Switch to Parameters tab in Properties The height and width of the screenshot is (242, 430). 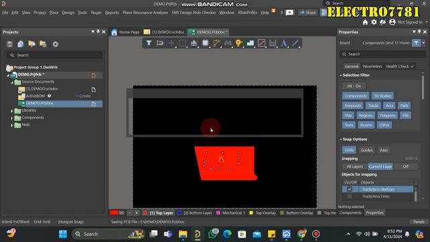coord(372,67)
